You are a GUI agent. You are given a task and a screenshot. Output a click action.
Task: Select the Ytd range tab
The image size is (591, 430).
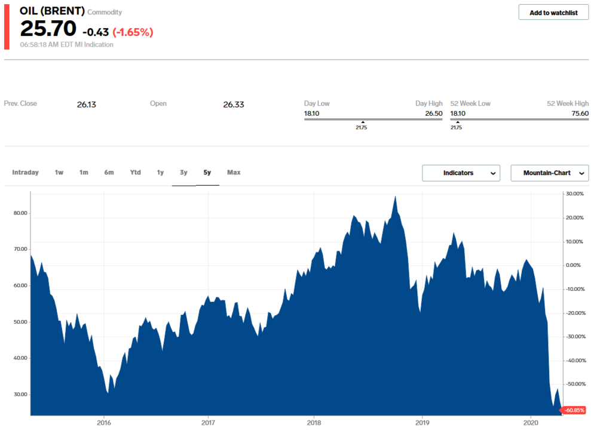pyautogui.click(x=135, y=173)
